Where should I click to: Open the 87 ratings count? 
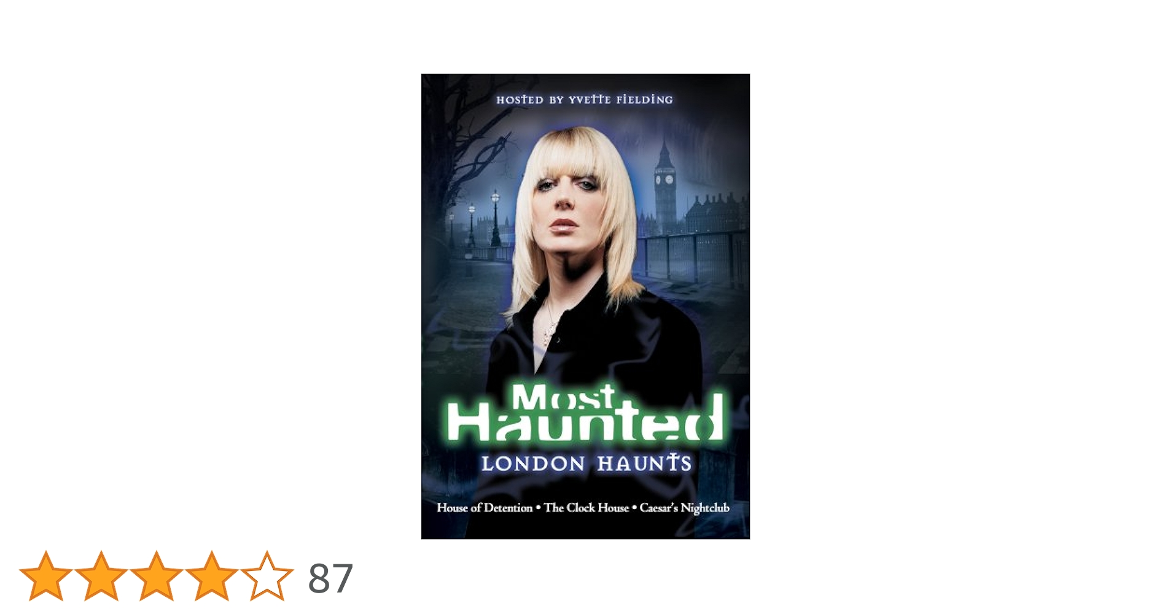(330, 578)
